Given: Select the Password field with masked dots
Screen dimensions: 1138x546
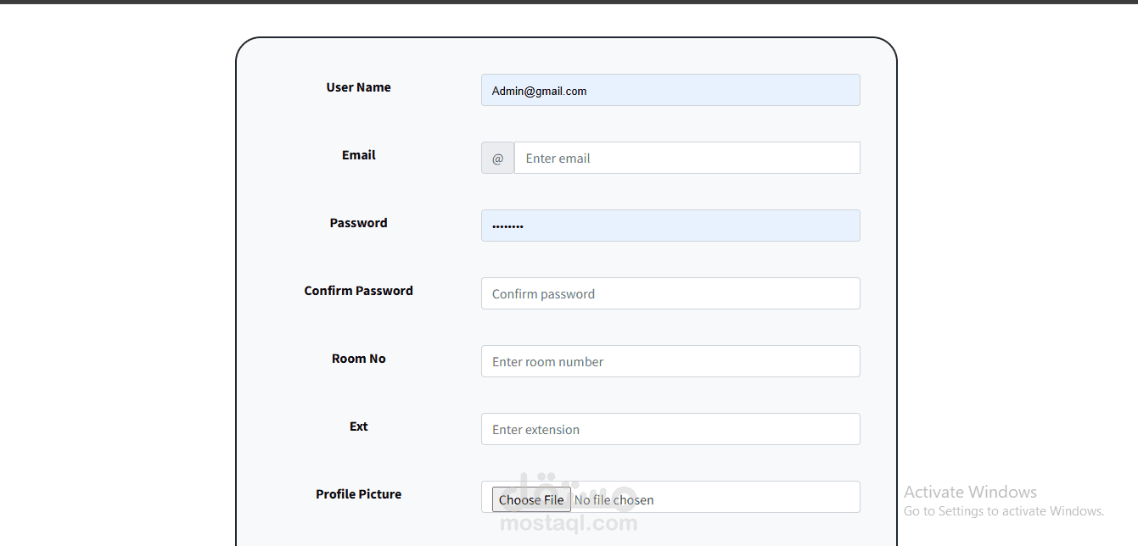Looking at the screenshot, I should [670, 226].
